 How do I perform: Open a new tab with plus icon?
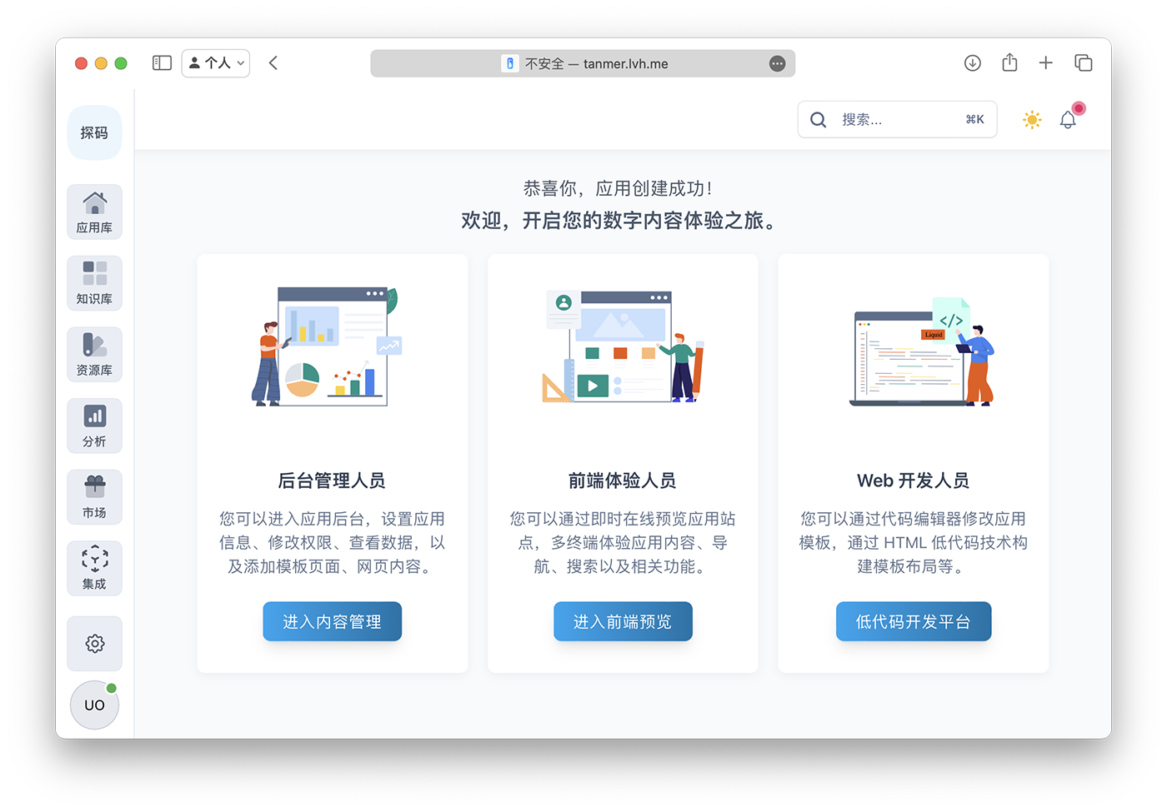tap(1046, 63)
